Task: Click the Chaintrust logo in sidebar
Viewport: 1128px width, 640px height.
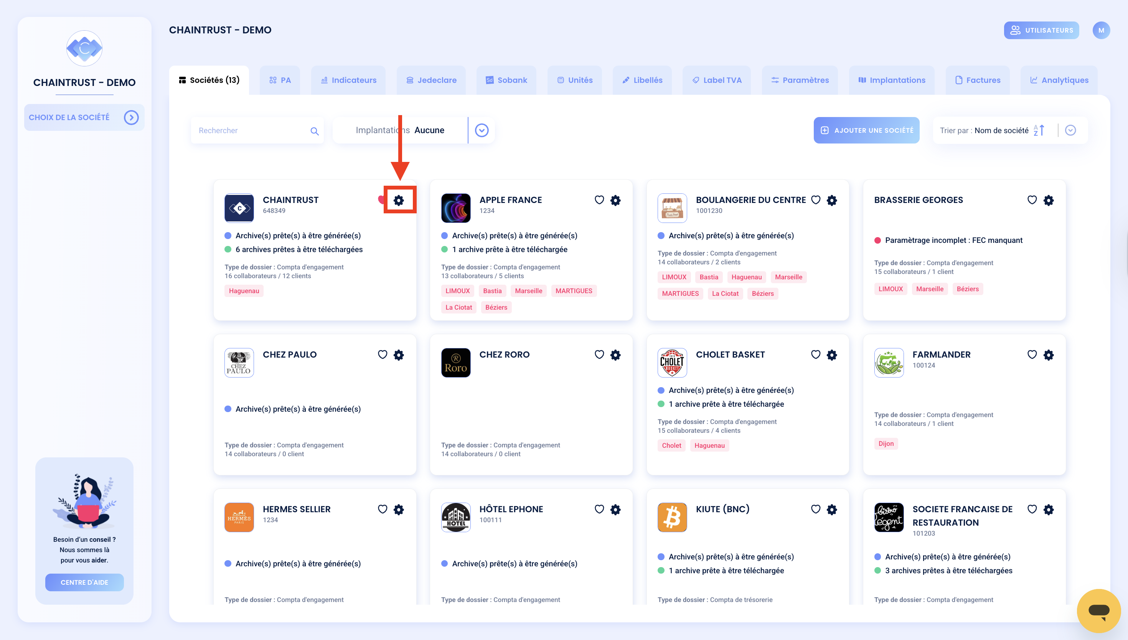Action: [84, 48]
